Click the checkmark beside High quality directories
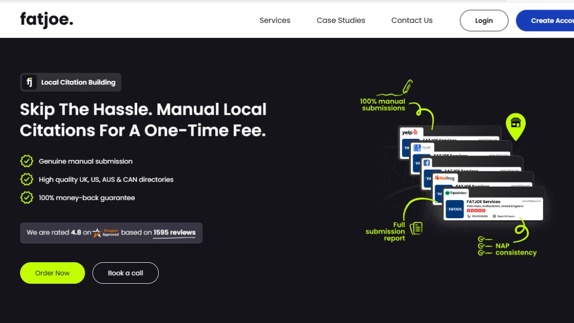 point(26,179)
